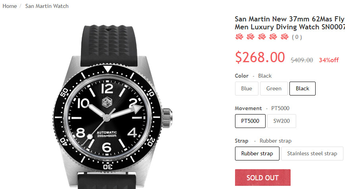Switch movement to SW200
Viewport: 345px width, 189px height.
(x=281, y=121)
